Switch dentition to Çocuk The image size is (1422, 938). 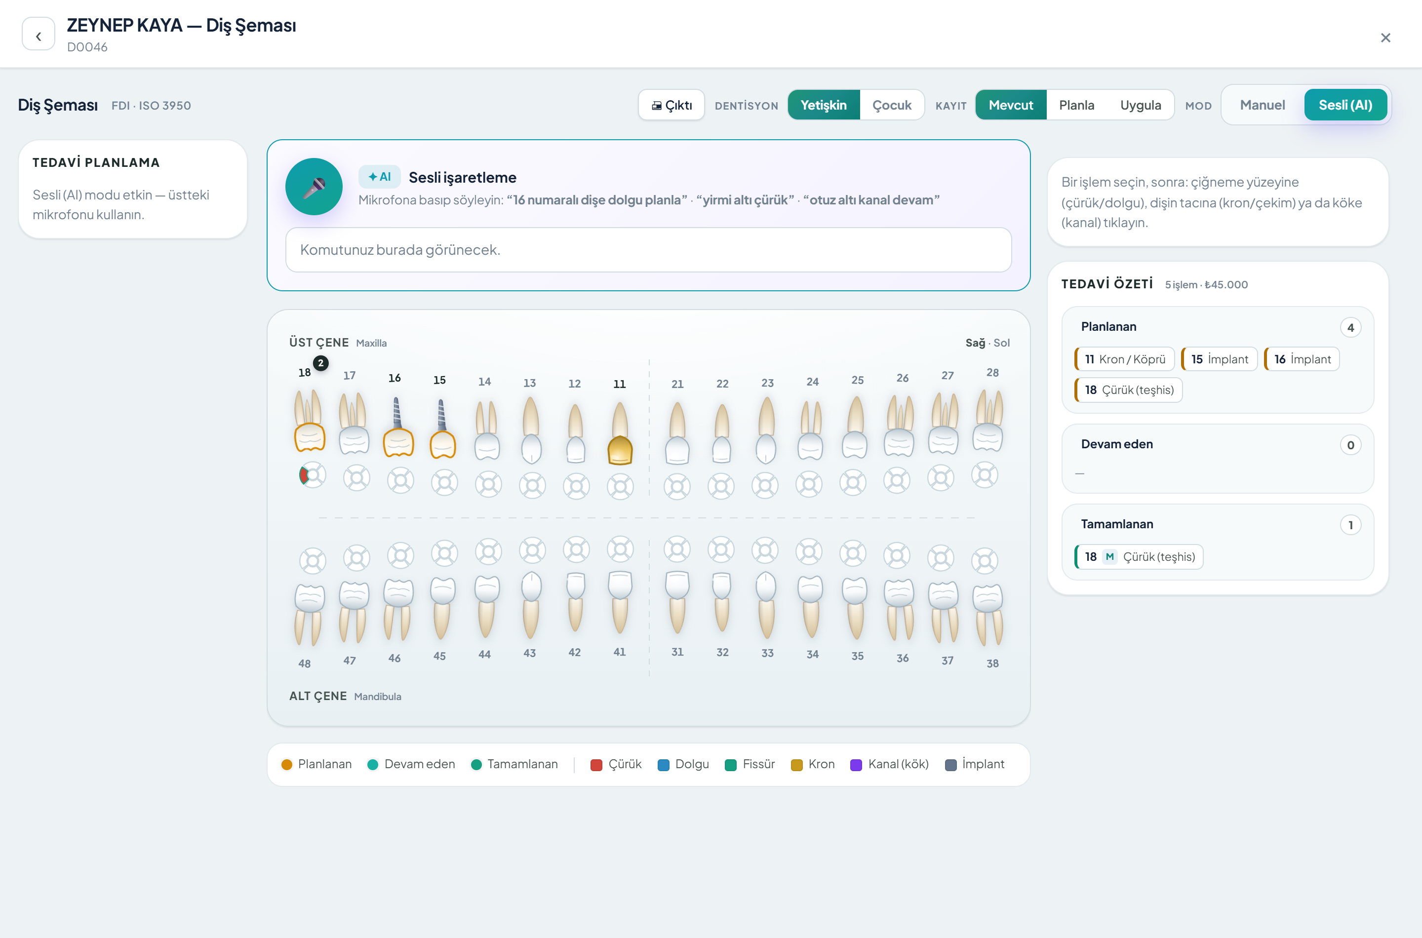coord(891,105)
